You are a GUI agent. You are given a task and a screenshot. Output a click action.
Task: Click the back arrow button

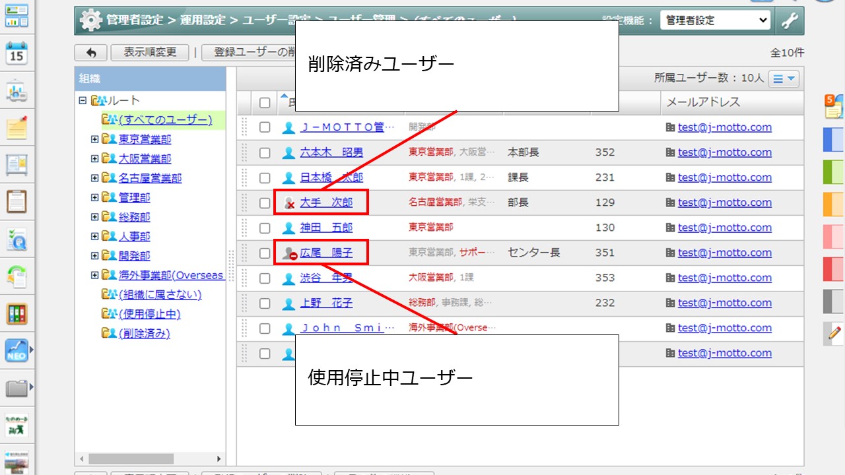coord(91,53)
